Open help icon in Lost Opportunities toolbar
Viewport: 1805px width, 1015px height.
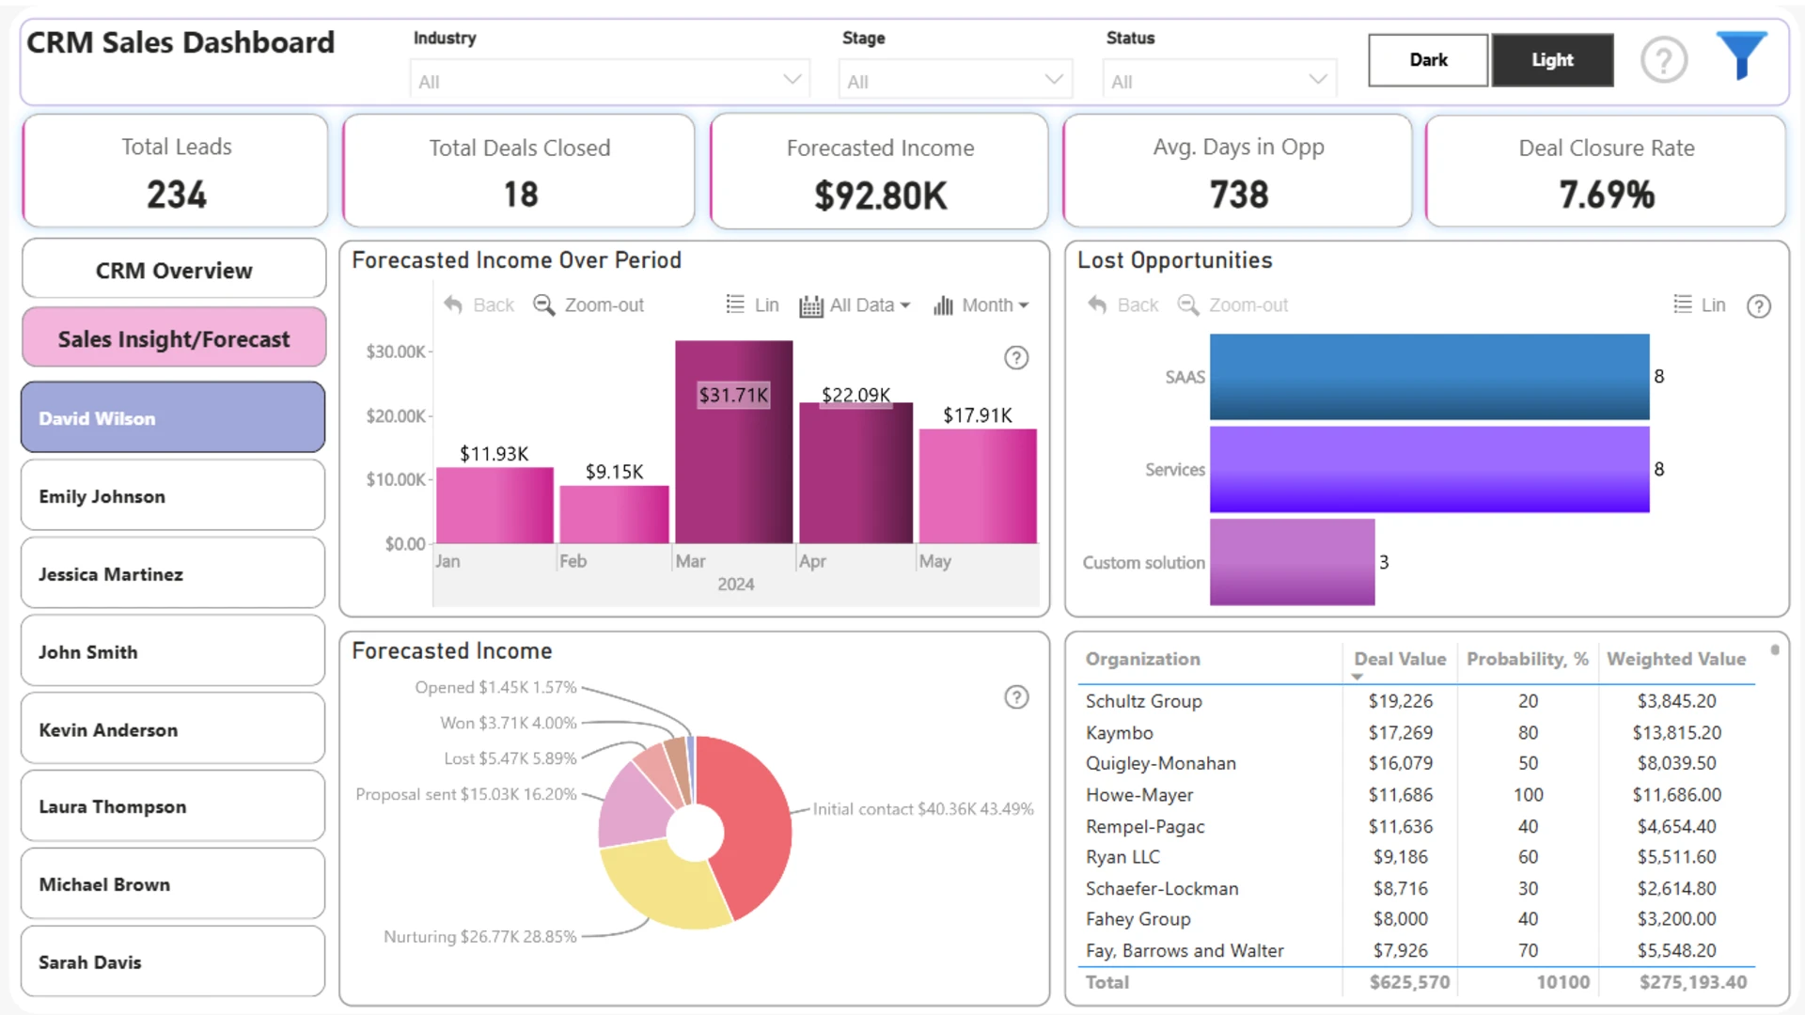tap(1759, 306)
